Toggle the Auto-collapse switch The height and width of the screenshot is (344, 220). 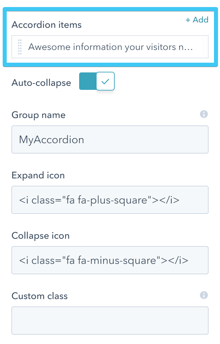point(97,81)
